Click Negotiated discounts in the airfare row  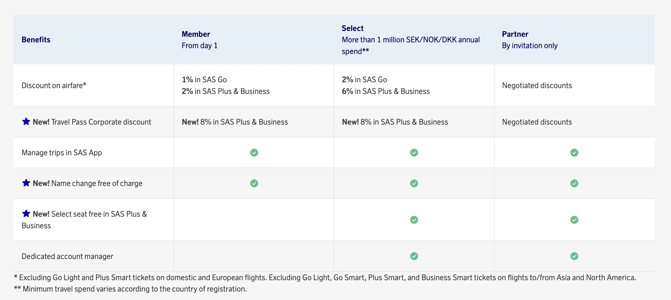pyautogui.click(x=537, y=85)
